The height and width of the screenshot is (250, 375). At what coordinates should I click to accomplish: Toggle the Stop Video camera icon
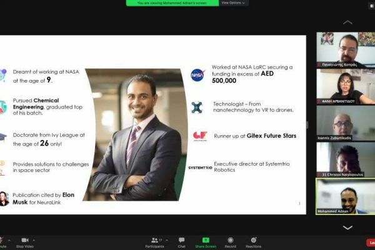[x=25, y=240]
